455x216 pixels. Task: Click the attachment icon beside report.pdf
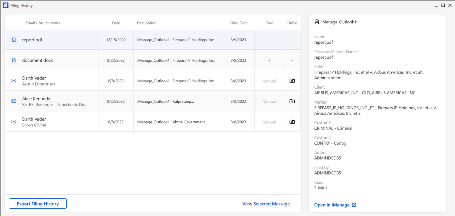click(13, 39)
